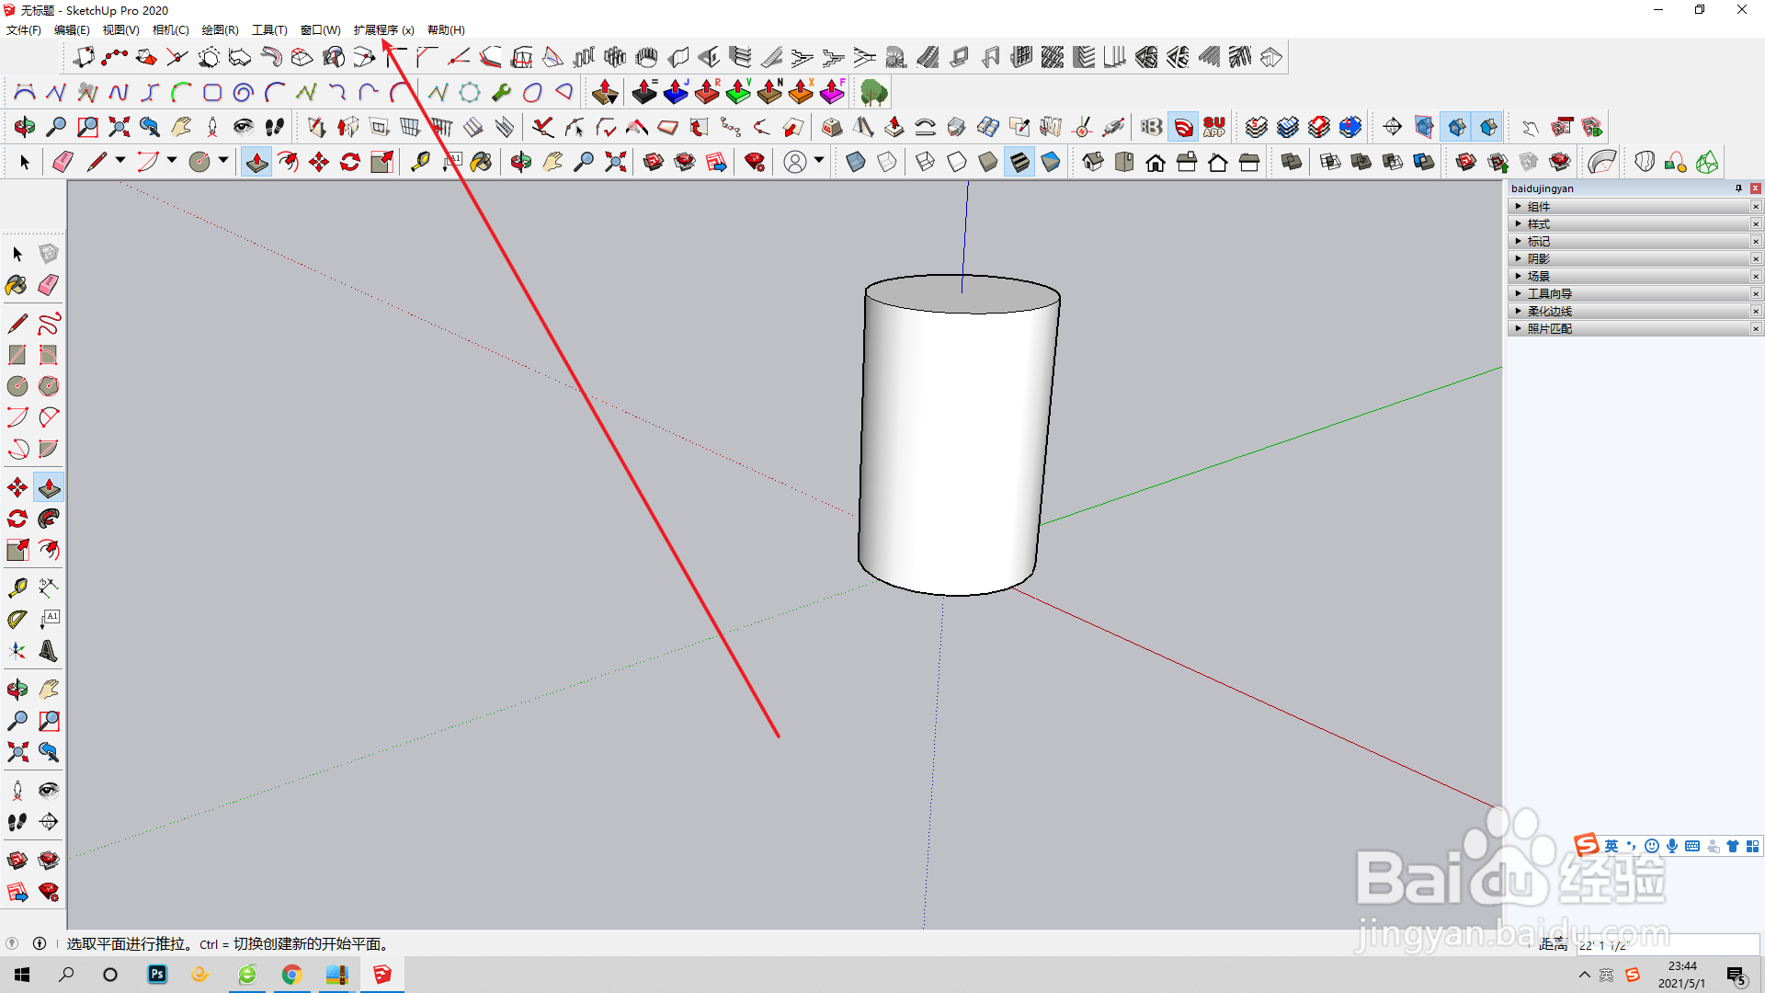
Task: Select the 3D Text tool
Action: pyautogui.click(x=49, y=651)
